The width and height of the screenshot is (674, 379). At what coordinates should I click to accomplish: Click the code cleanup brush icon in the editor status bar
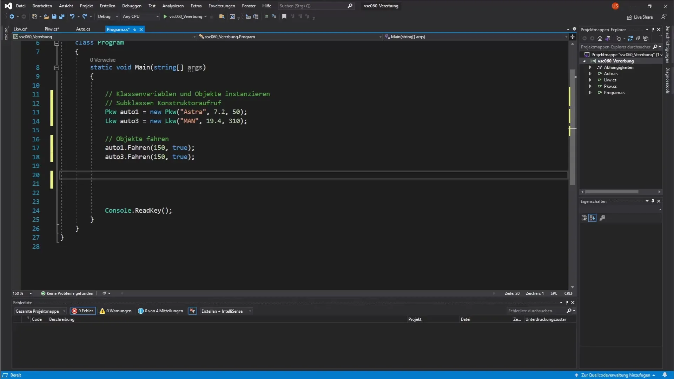(x=104, y=293)
